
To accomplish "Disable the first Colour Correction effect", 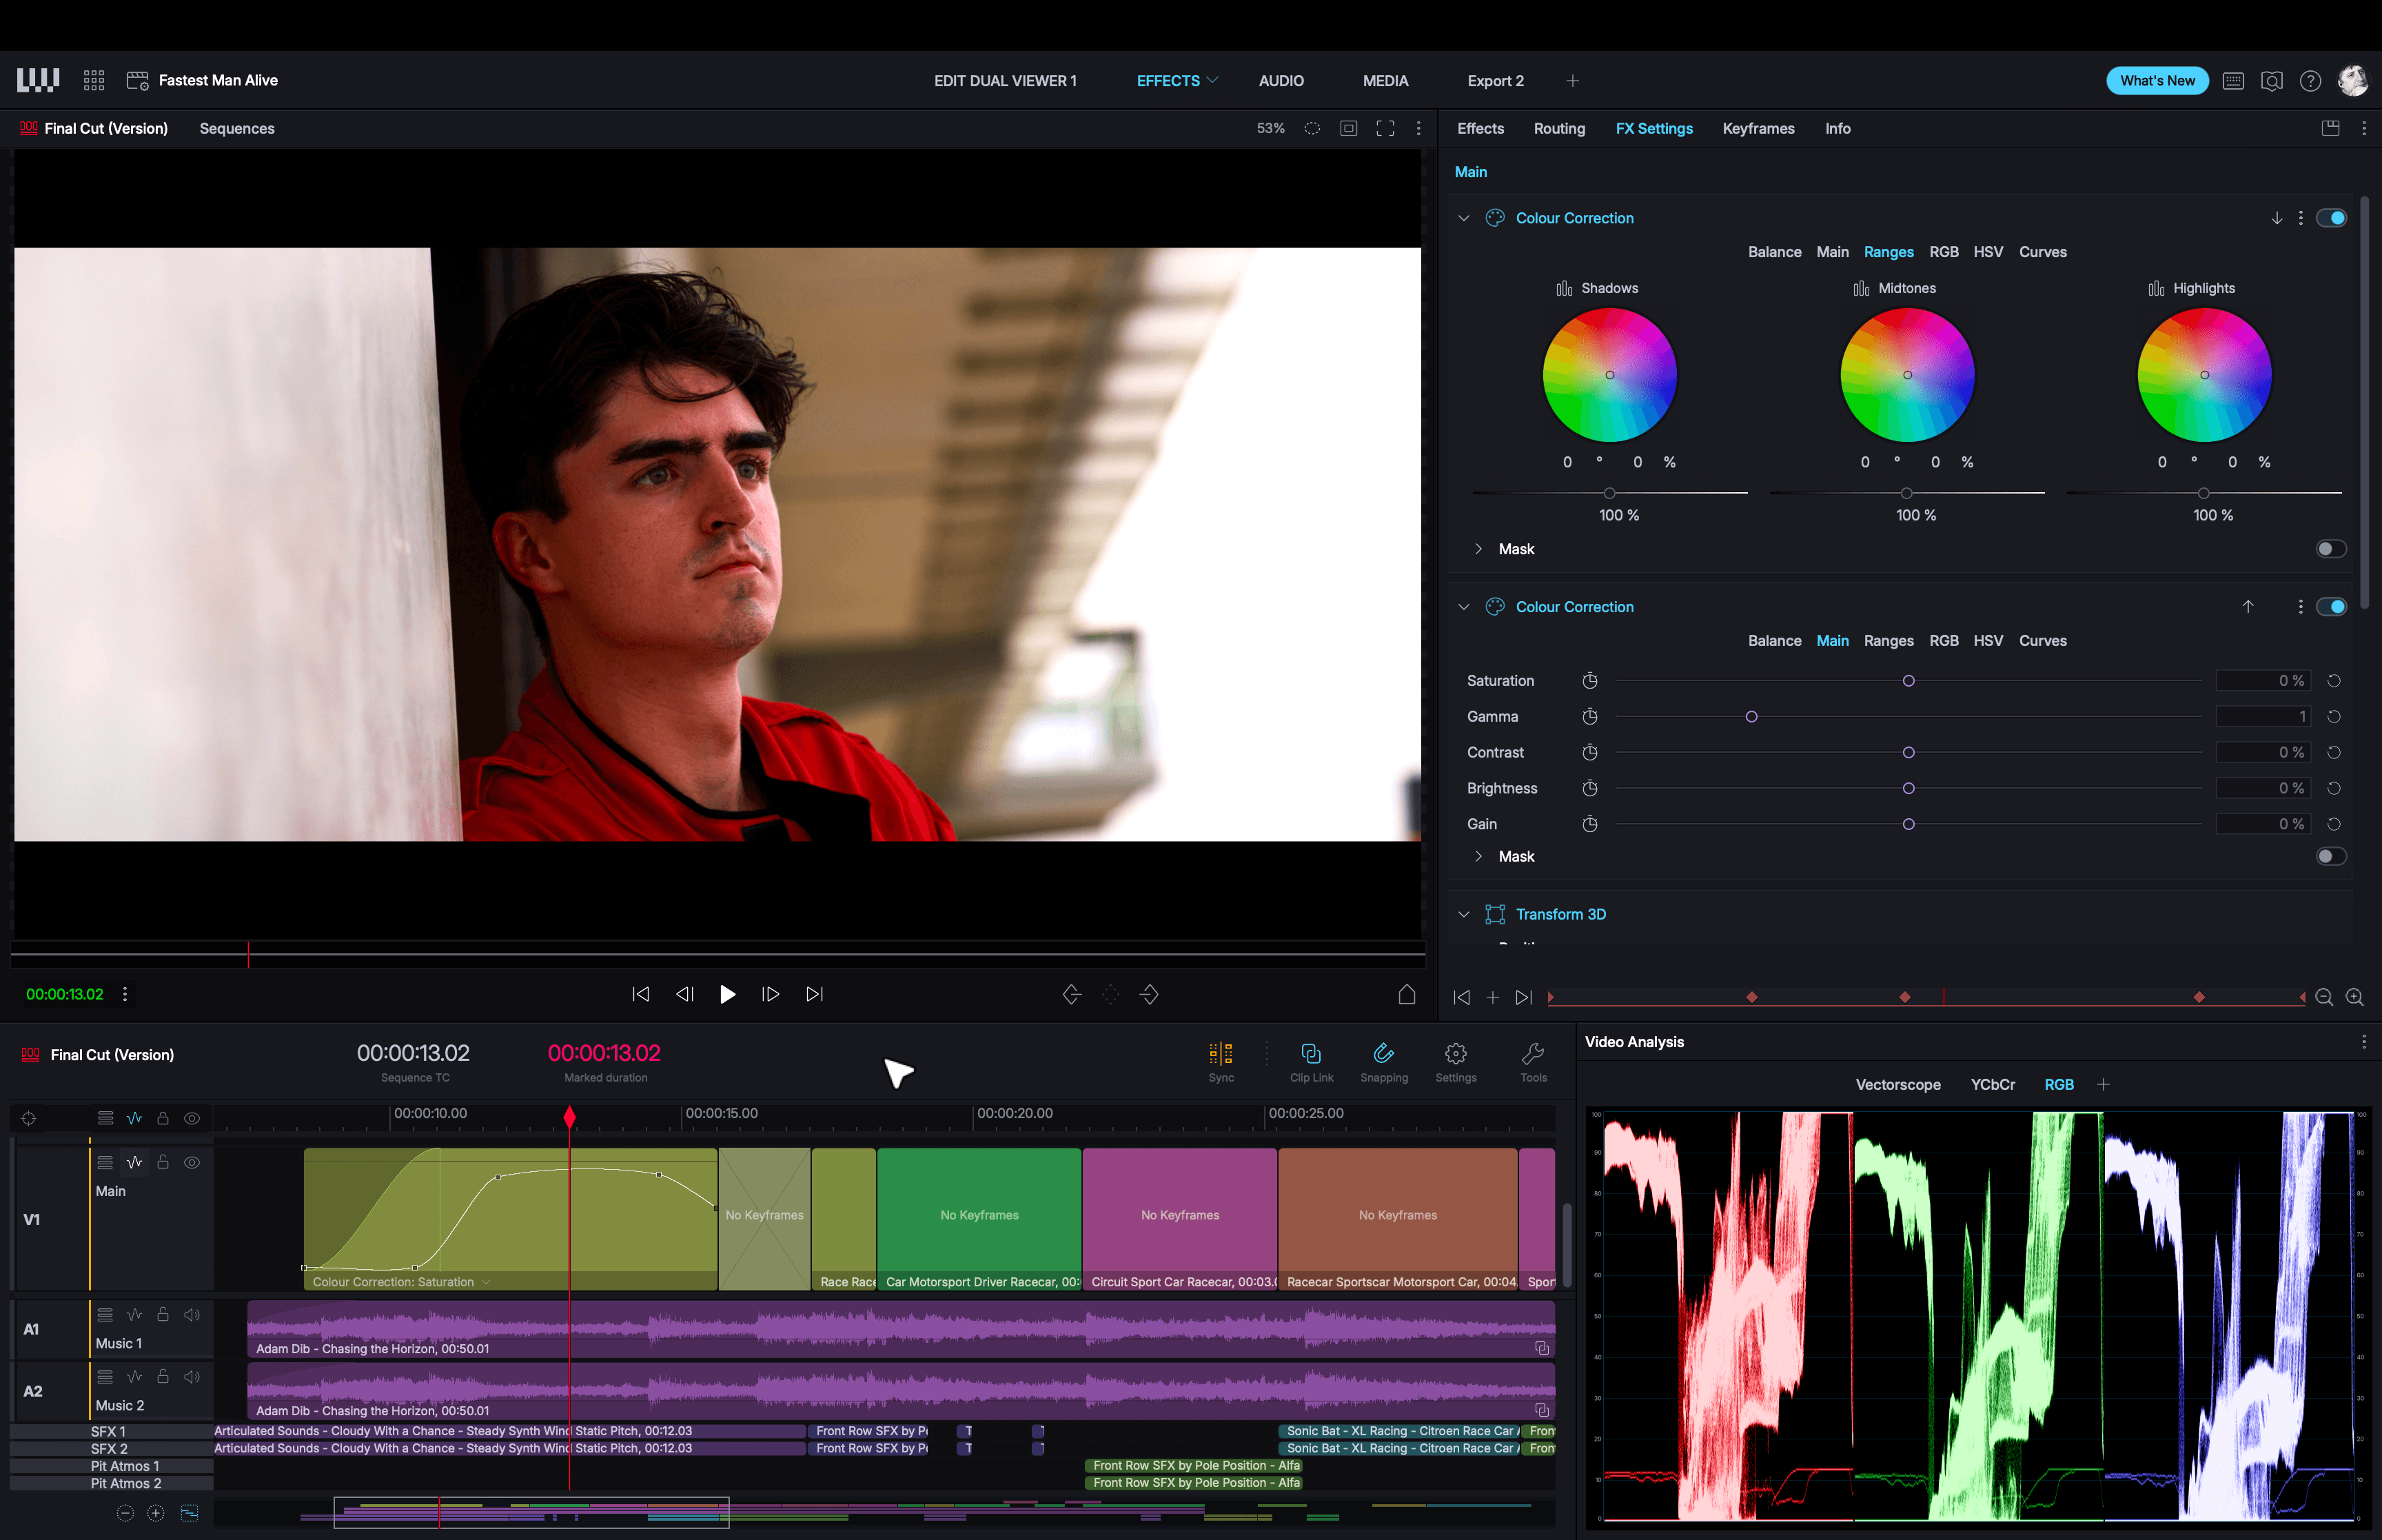I will (2331, 218).
